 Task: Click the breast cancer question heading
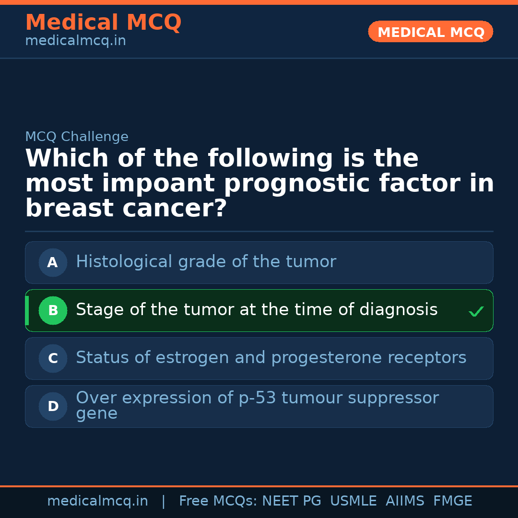259,184
